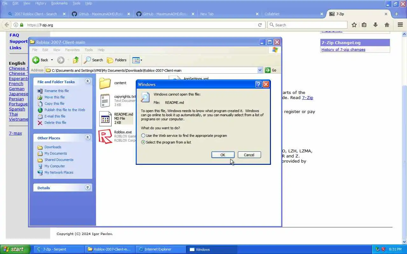Open Explorer Favorites menu

[72, 50]
